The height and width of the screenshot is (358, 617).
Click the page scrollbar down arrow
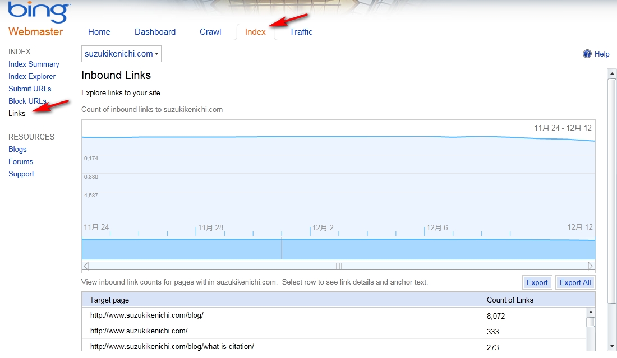click(x=611, y=346)
